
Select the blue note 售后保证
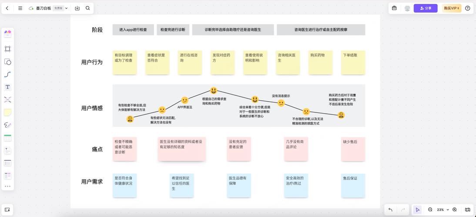353,185
